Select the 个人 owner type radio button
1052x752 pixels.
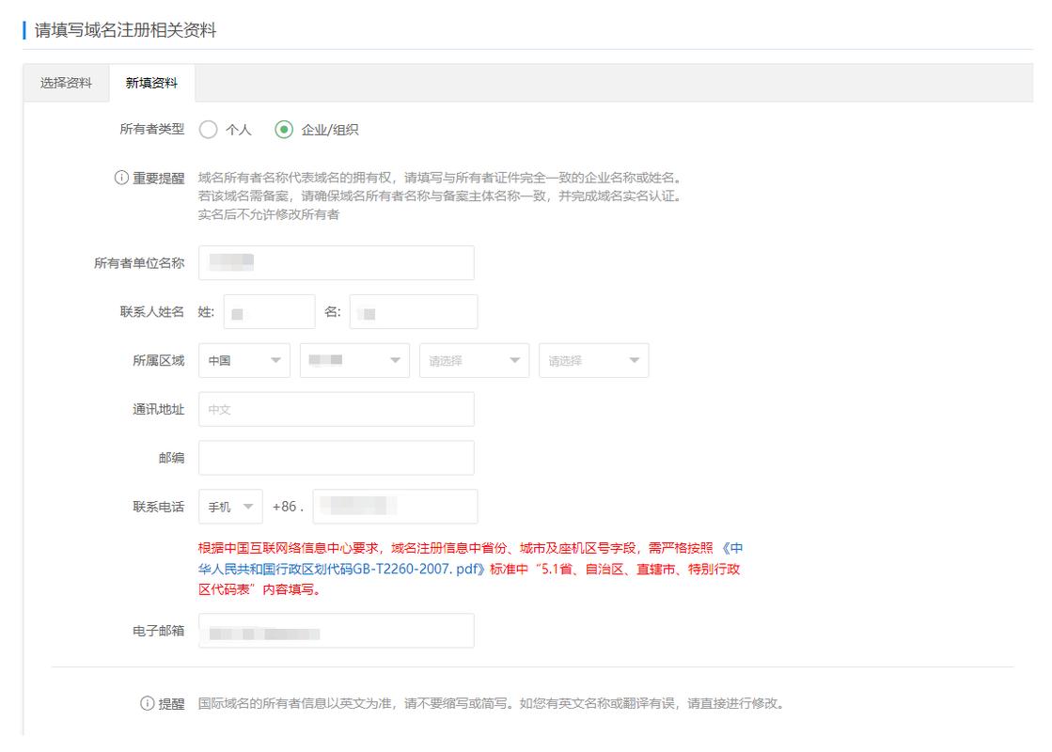click(208, 130)
